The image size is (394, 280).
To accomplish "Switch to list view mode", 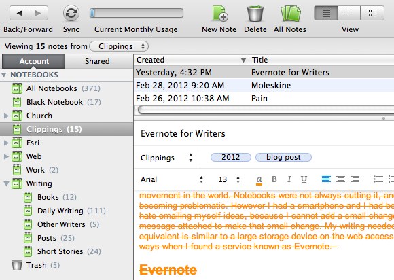I will (326, 13).
